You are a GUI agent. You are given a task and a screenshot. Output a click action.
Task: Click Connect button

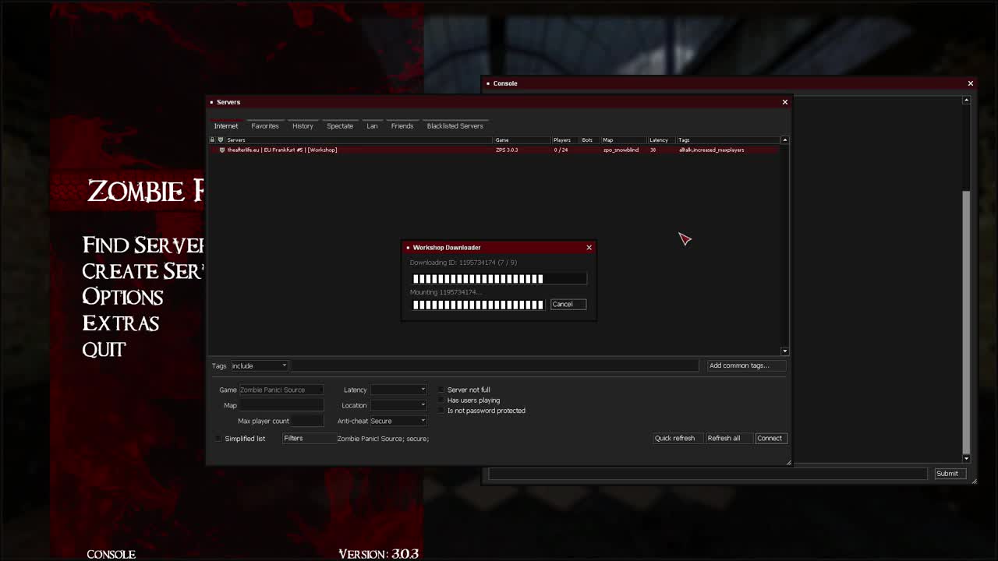pyautogui.click(x=770, y=439)
